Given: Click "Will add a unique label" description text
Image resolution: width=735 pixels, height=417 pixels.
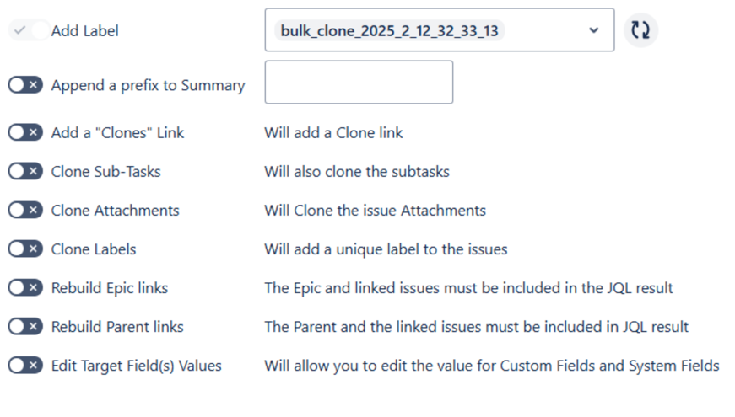Looking at the screenshot, I should click(x=386, y=249).
